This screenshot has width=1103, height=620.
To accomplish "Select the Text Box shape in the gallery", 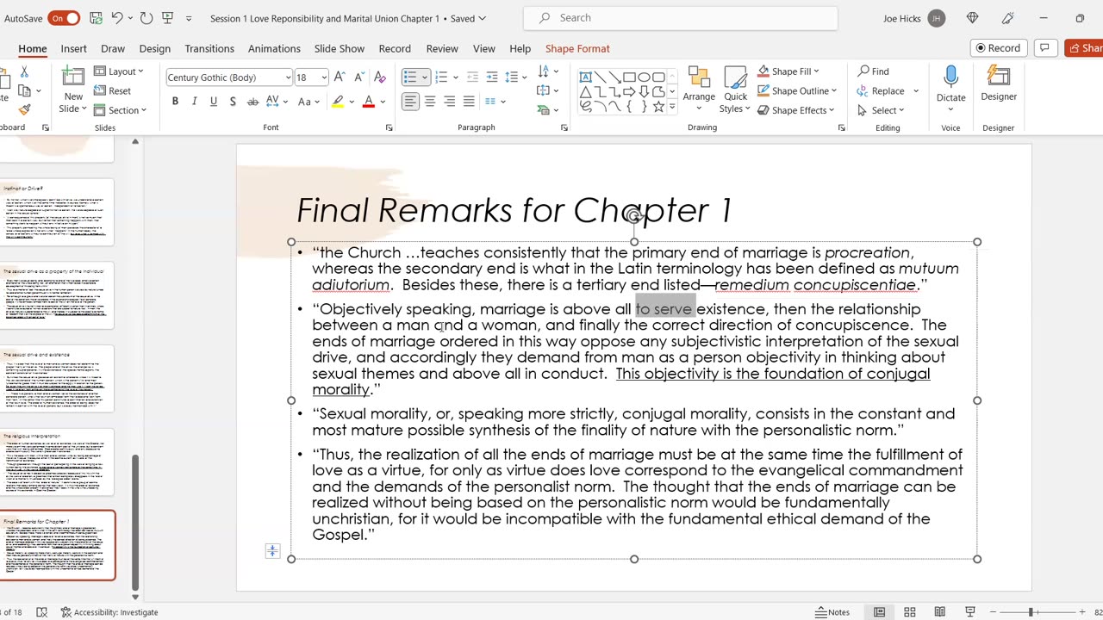I will pyautogui.click(x=586, y=77).
